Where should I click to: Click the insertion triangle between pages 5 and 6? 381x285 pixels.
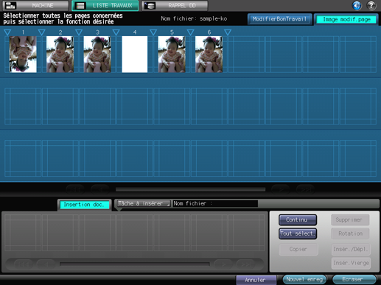(190, 32)
